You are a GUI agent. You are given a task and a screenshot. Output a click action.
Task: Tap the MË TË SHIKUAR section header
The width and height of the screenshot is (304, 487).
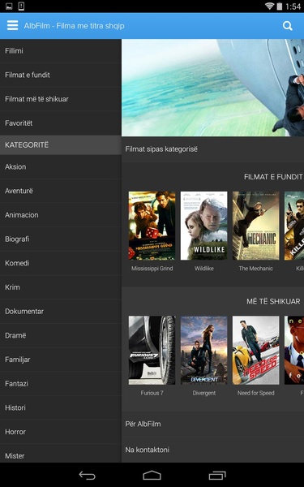tap(273, 302)
